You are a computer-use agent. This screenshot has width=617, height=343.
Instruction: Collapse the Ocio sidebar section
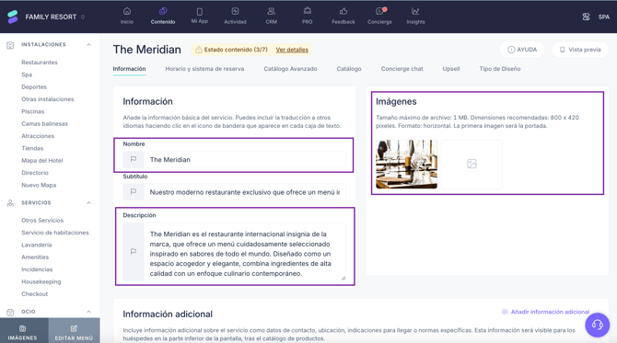(x=88, y=312)
